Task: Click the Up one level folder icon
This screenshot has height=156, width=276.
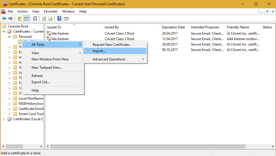Action: [19, 19]
